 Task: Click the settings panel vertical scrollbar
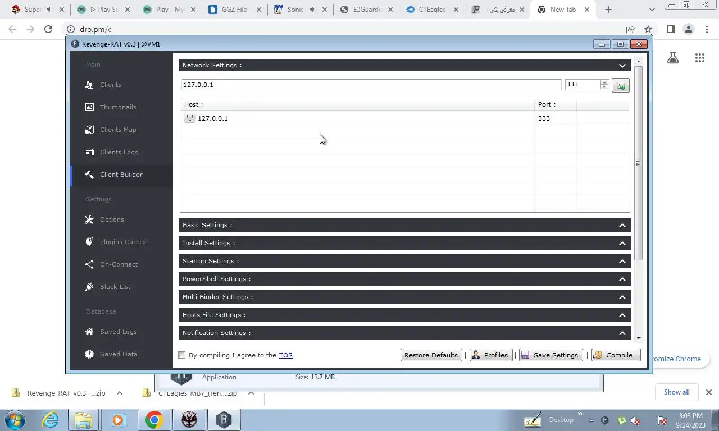point(638,163)
